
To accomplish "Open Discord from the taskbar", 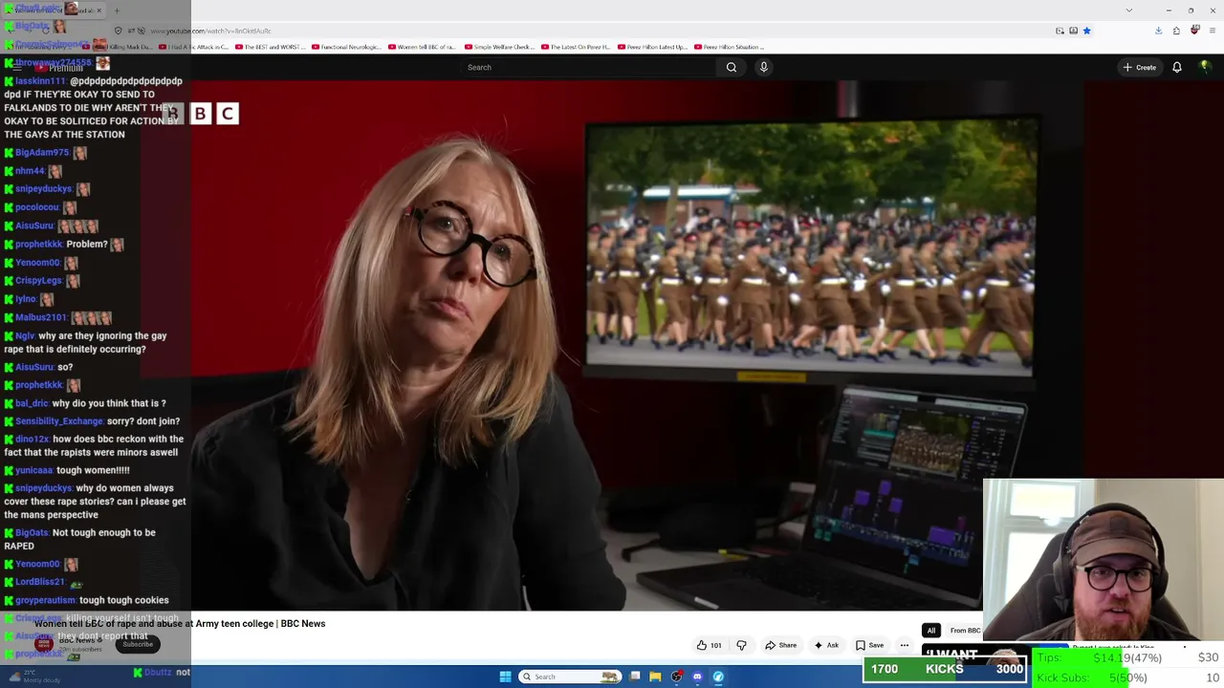I will click(x=697, y=677).
